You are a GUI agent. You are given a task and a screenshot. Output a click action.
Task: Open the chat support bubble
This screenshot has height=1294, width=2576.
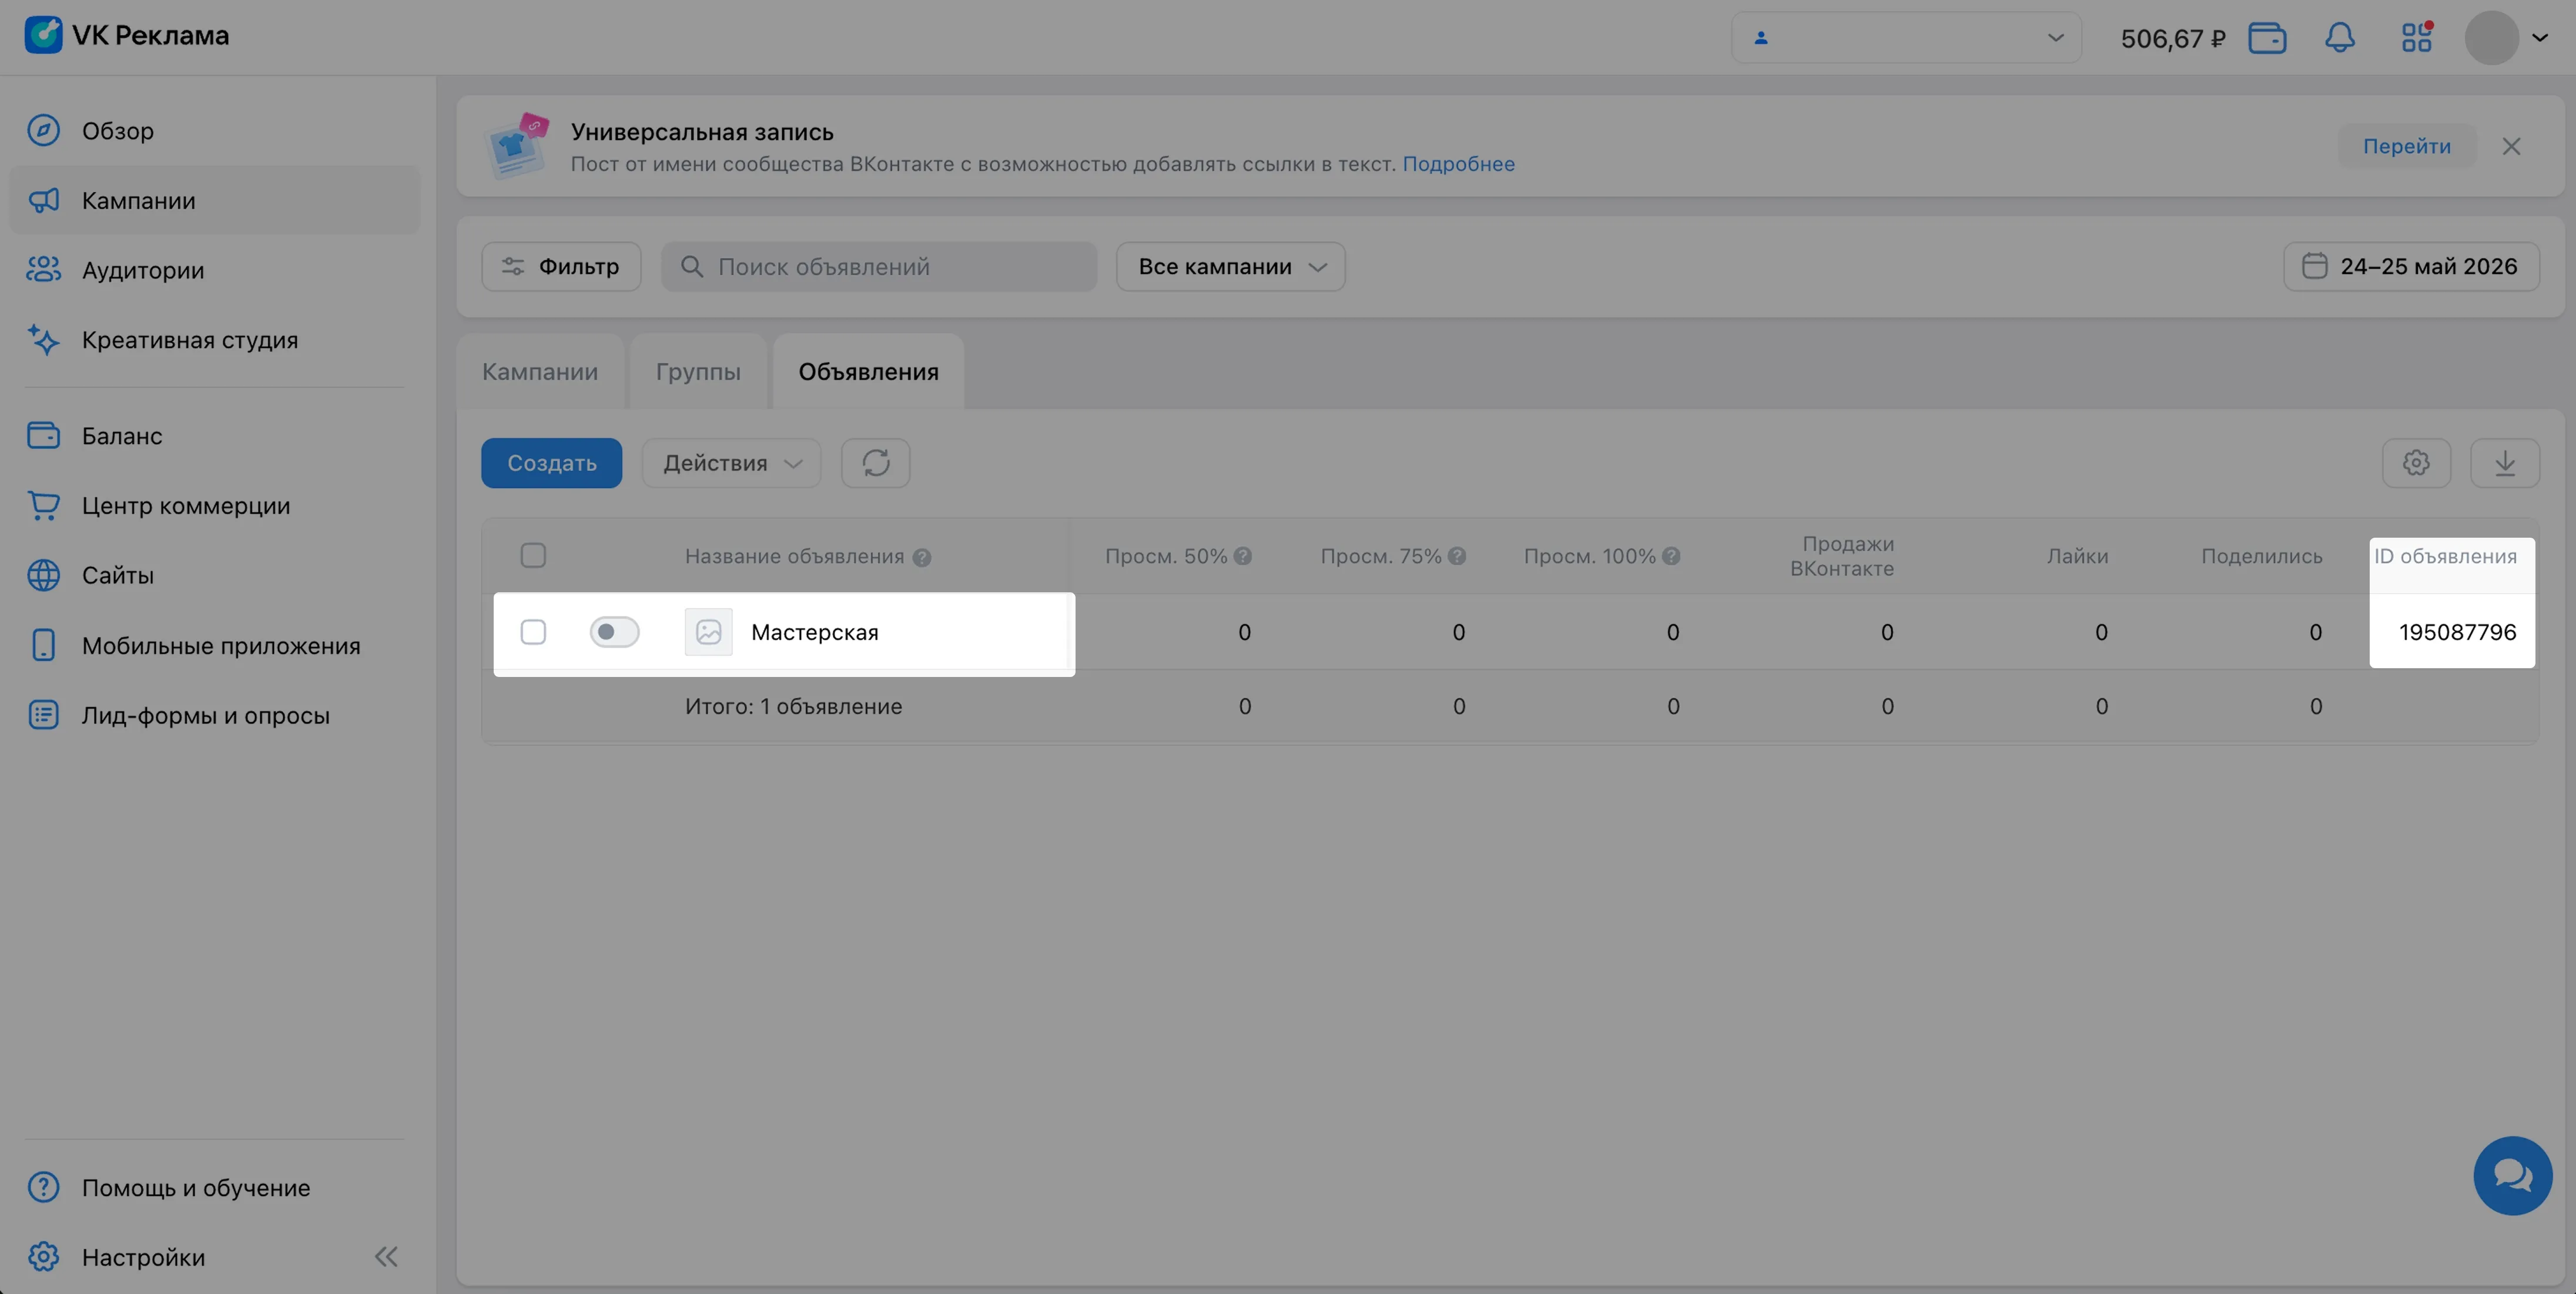pos(2512,1175)
